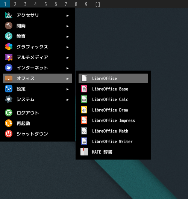
Task: Click the orange 再起動 restart icon
Action: click(x=9, y=123)
